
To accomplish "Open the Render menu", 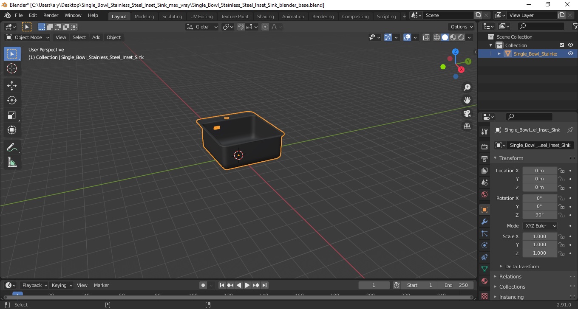I will click(51, 15).
